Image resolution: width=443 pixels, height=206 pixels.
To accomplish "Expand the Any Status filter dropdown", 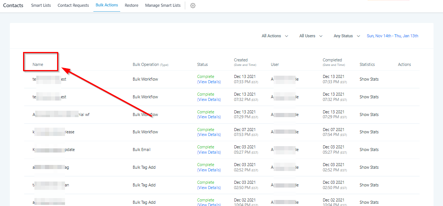I will tap(346, 36).
